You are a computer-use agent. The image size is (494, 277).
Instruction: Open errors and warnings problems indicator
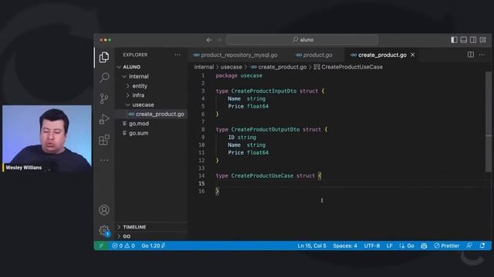coord(123,245)
